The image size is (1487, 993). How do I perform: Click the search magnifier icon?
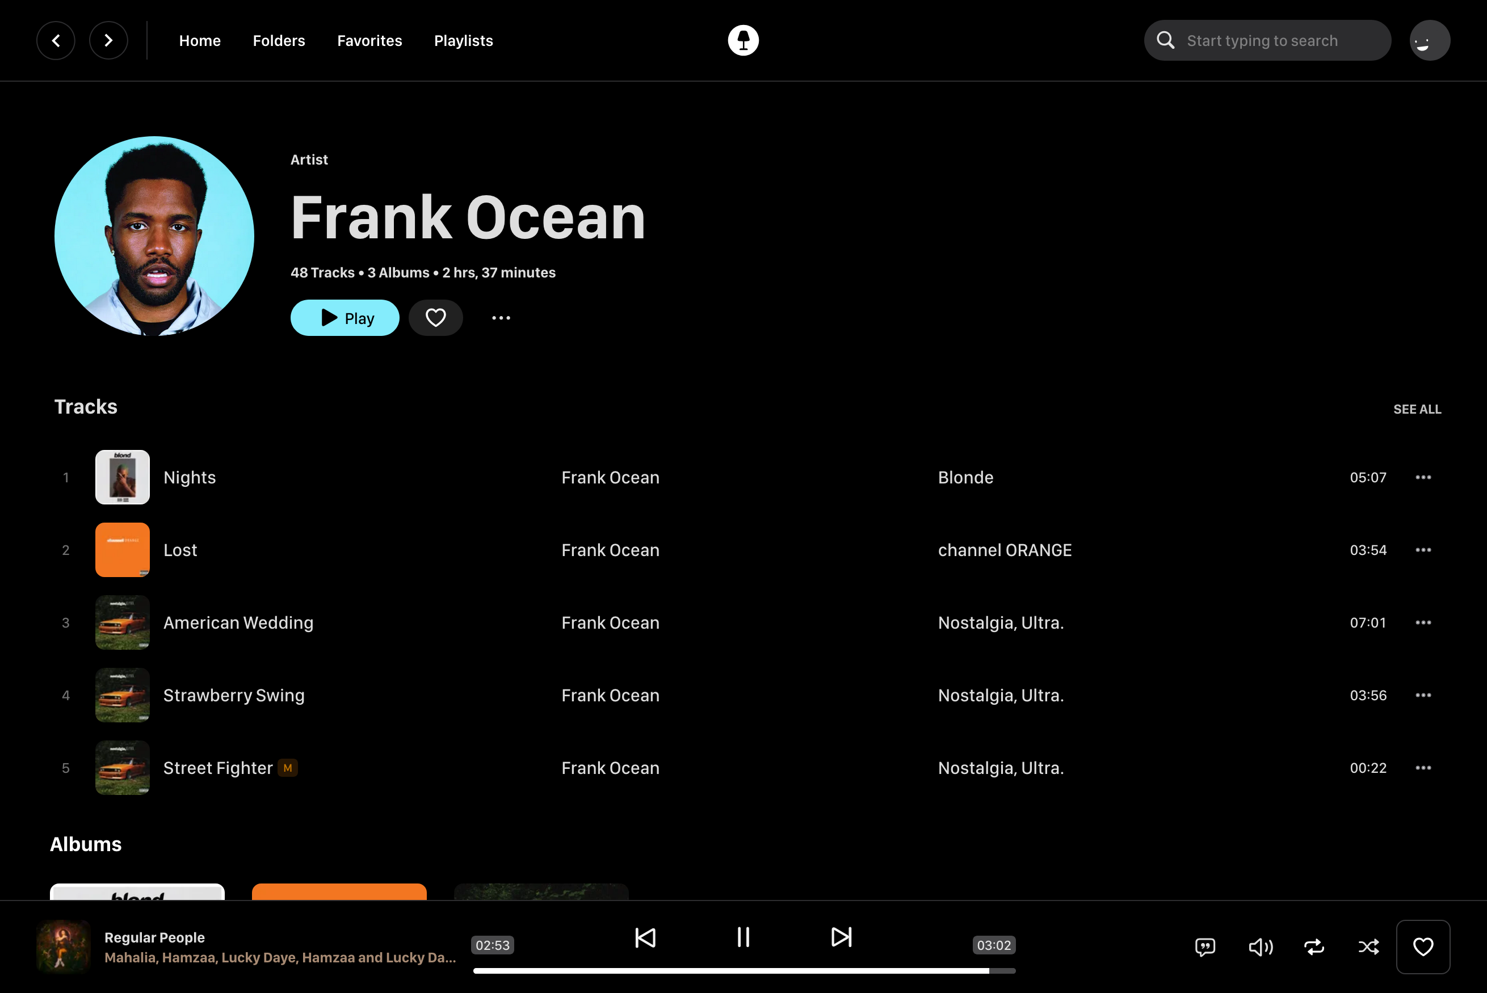(x=1165, y=40)
